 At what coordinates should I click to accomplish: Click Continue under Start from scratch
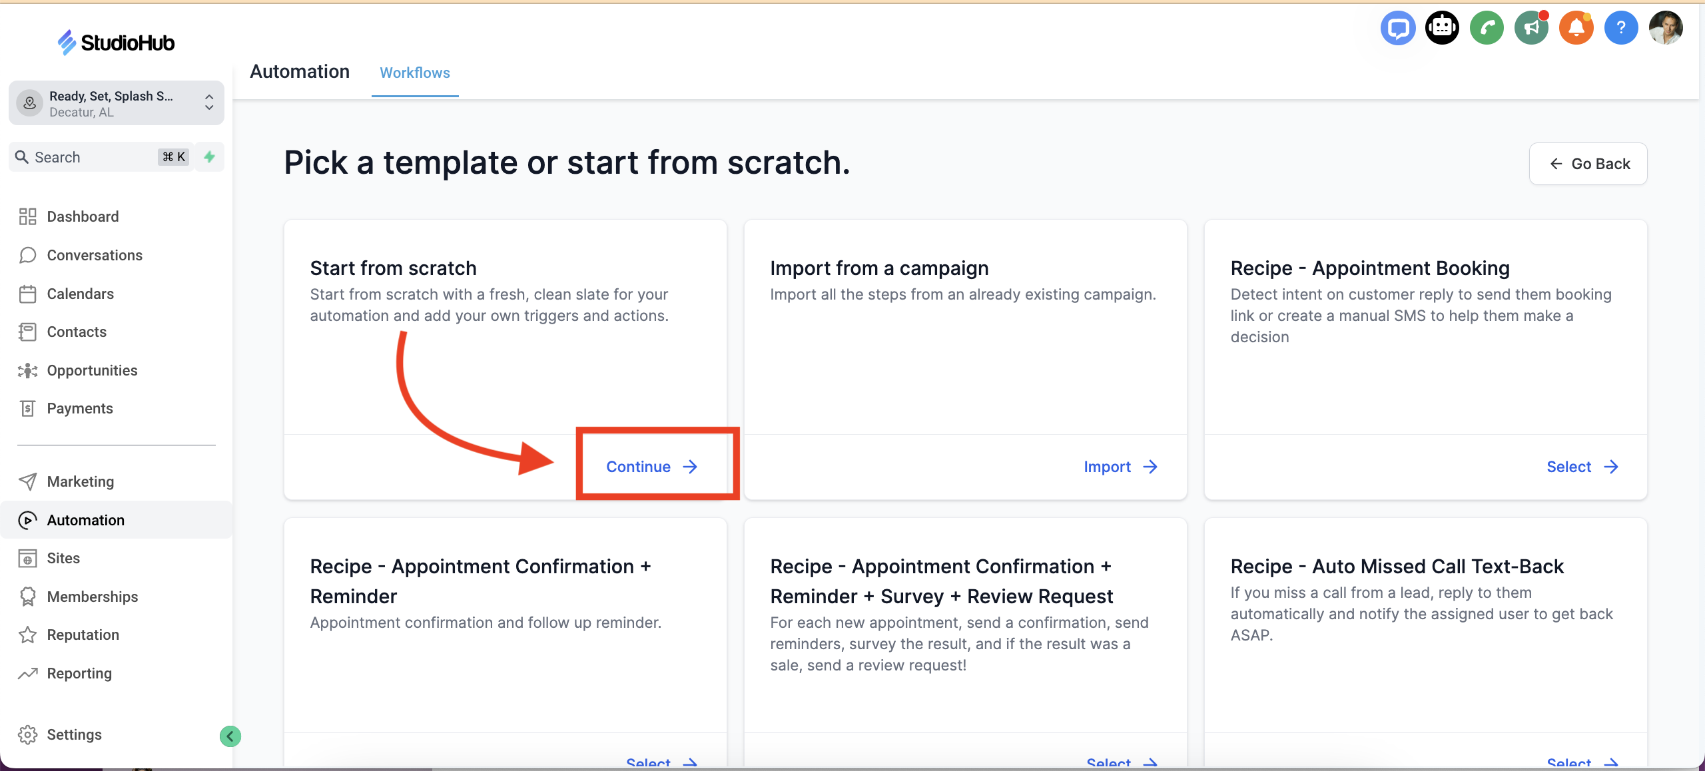point(651,467)
